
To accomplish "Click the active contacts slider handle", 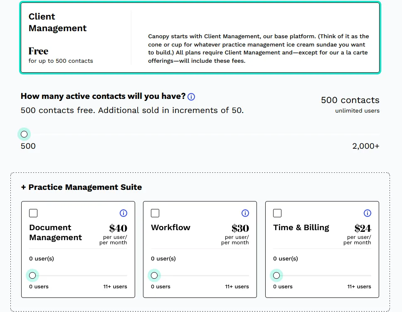I will pos(24,134).
